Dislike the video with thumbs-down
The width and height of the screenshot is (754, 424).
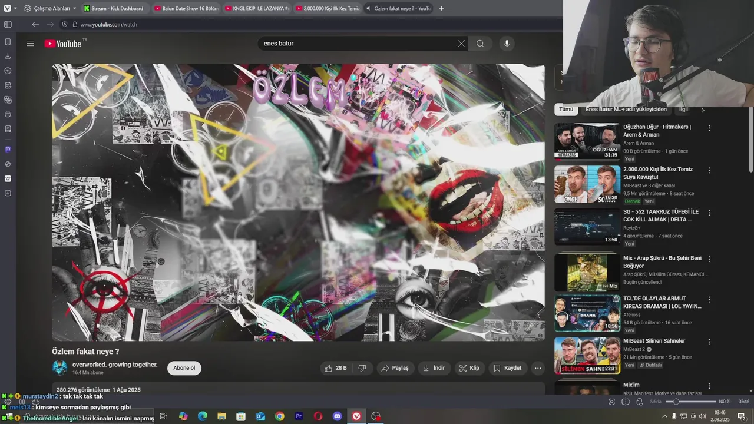[362, 368]
